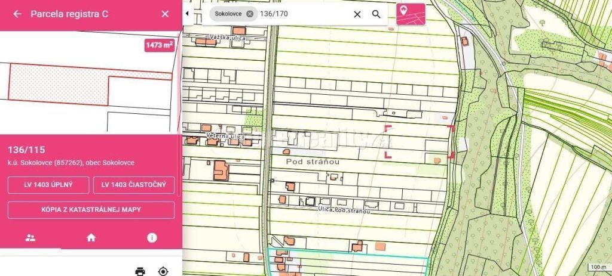Viewport: 612px width, 276px height.
Task: Switch to the owners tab
Action: (30, 238)
